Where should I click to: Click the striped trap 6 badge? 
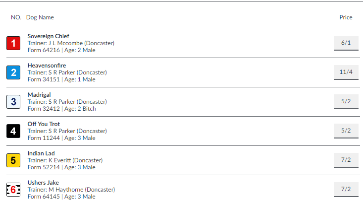(x=13, y=190)
